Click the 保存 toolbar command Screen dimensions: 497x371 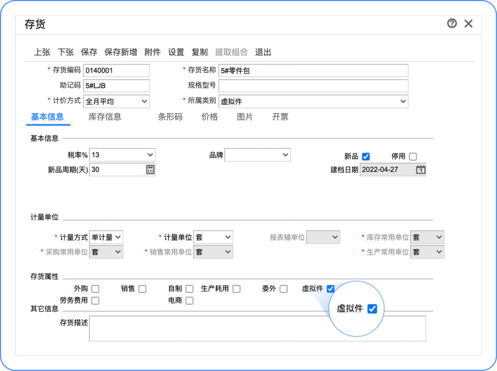(x=89, y=52)
